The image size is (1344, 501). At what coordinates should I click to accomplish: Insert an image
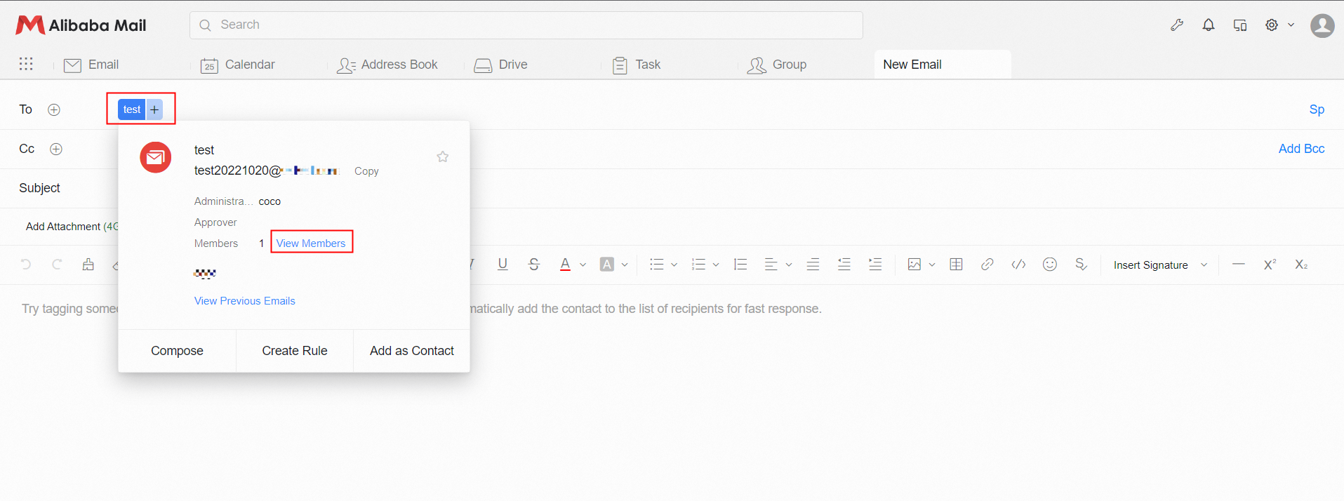[914, 265]
